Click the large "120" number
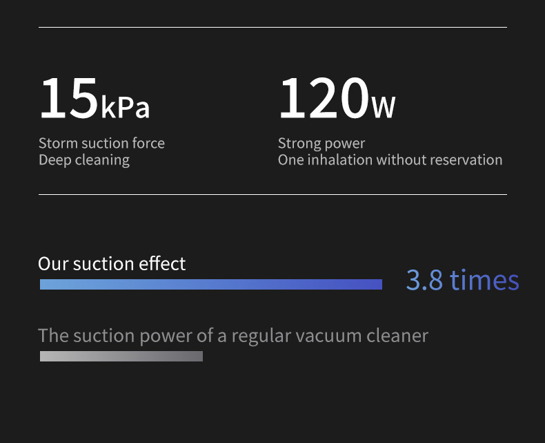Screen dimensions: 545x443 [323, 98]
